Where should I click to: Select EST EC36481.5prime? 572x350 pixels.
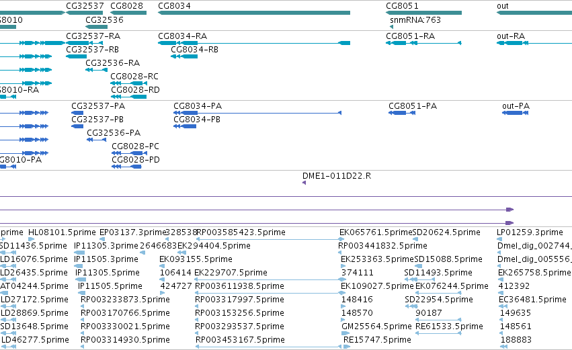pos(532,300)
